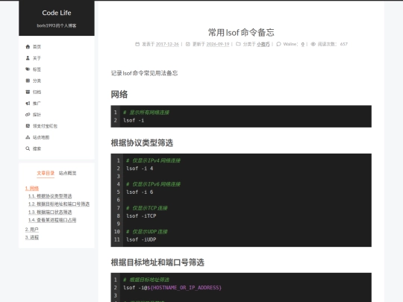Click the comment bubble icon before Waline

[x=278, y=44]
